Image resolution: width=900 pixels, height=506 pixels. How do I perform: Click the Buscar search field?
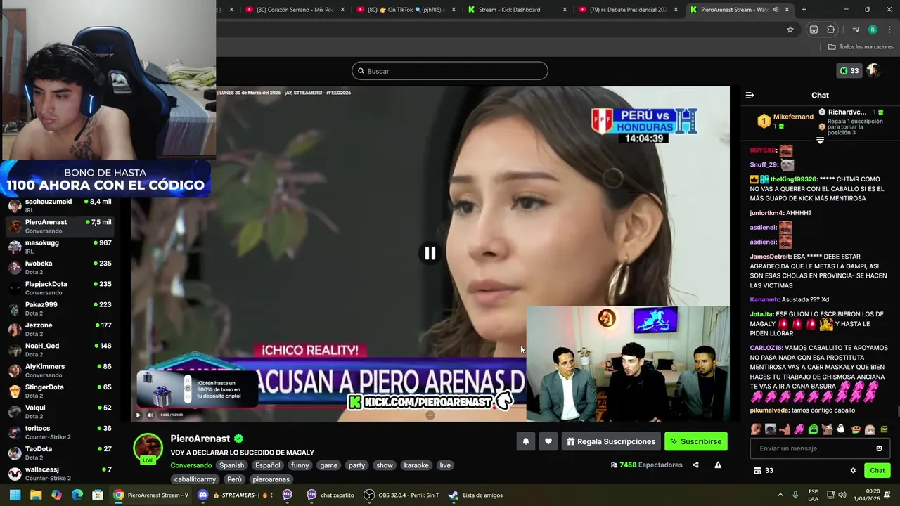click(x=450, y=71)
